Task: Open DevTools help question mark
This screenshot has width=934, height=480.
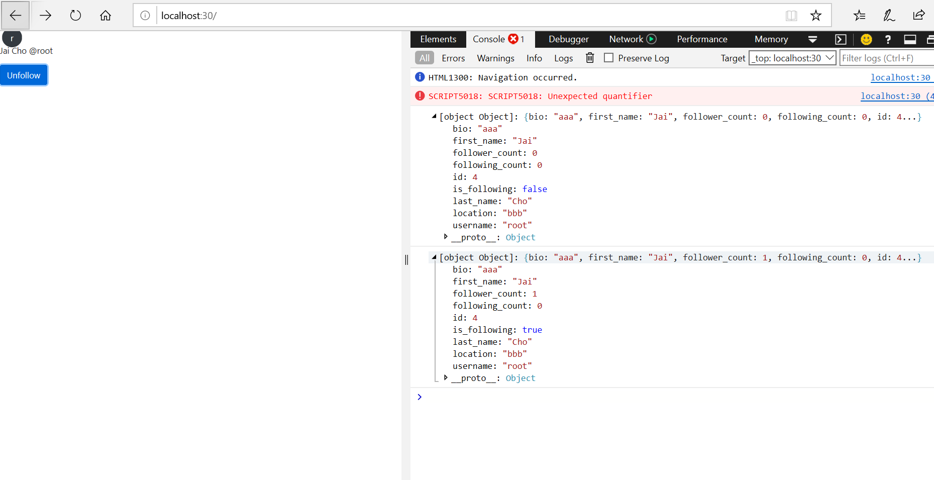Action: [888, 39]
